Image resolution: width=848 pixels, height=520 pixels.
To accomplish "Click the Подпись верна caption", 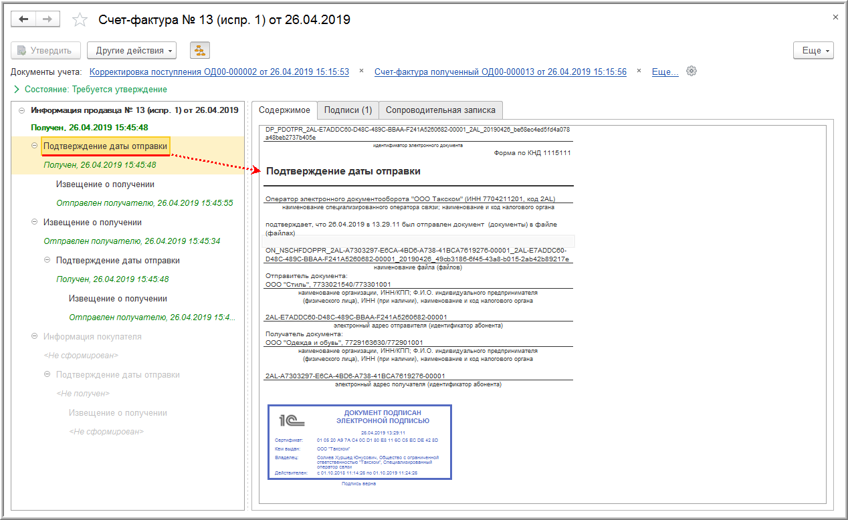I will 358,484.
